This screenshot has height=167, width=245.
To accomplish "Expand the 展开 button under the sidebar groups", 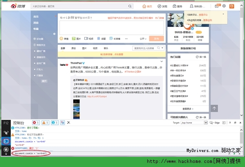I will (x=44, y=81).
